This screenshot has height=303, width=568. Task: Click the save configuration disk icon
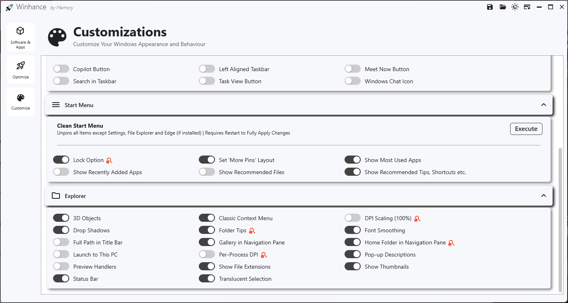pyautogui.click(x=490, y=7)
